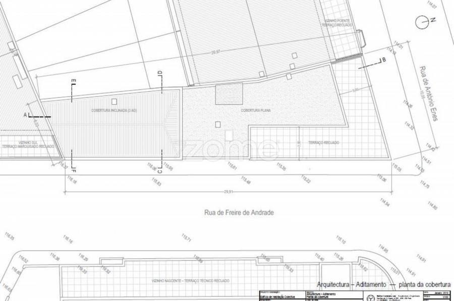This screenshot has height=301, width=454.
Task: Select section marker A on left edge
Action: pos(25,115)
